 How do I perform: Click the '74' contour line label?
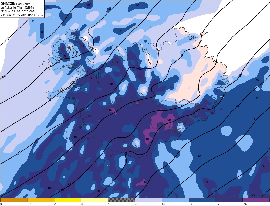click(x=215, y=191)
